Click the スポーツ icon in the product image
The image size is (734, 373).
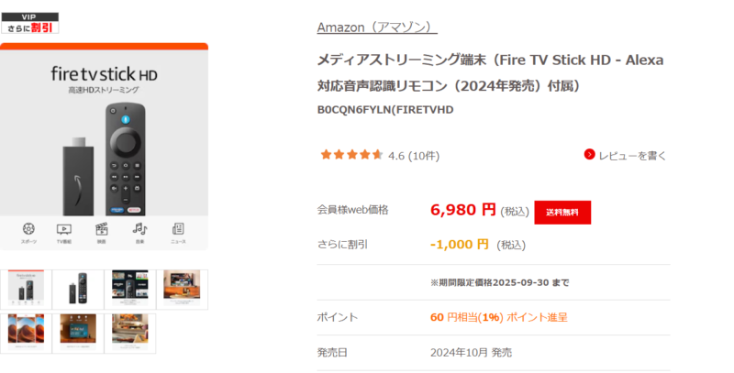(28, 229)
